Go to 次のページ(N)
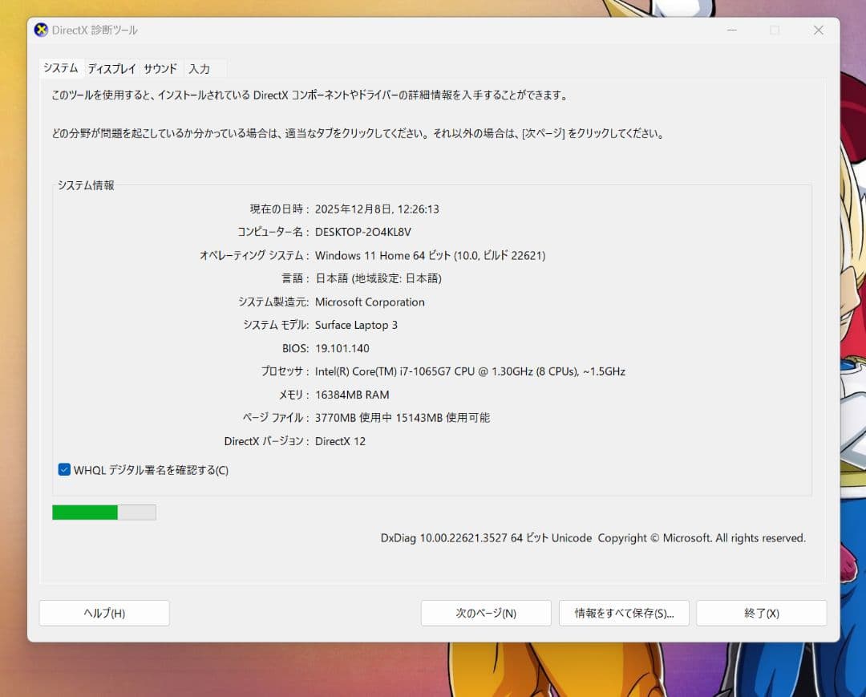 click(485, 613)
